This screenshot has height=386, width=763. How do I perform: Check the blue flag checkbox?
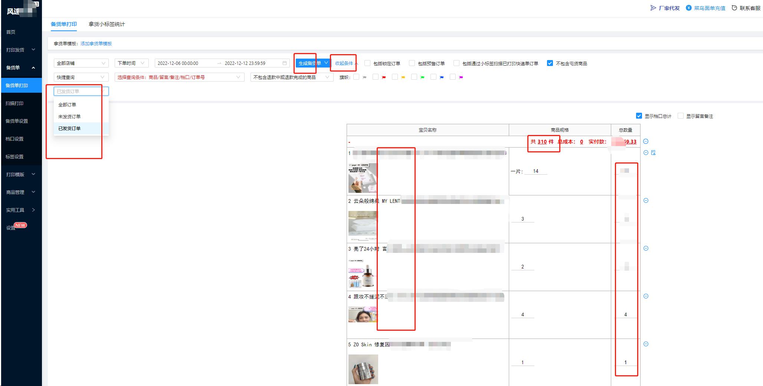point(433,77)
